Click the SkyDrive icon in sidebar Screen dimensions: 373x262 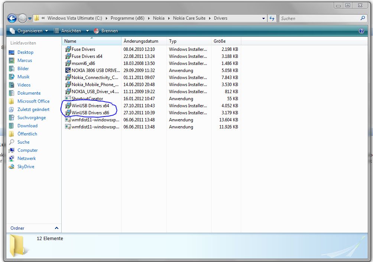point(12,167)
